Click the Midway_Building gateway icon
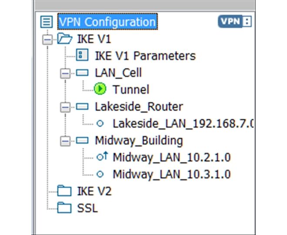 coord(82,141)
